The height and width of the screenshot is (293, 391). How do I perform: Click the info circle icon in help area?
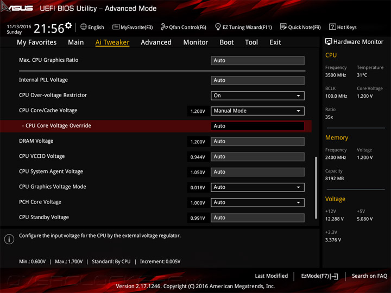[x=9, y=239]
